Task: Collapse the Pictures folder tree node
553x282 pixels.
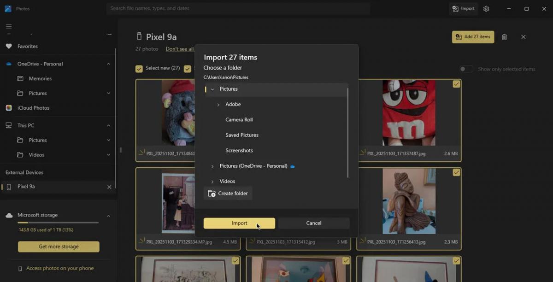Action: click(212, 89)
